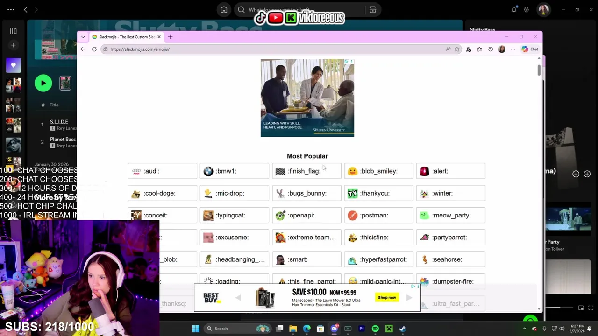Pick the :conceit: emoji

(x=163, y=215)
